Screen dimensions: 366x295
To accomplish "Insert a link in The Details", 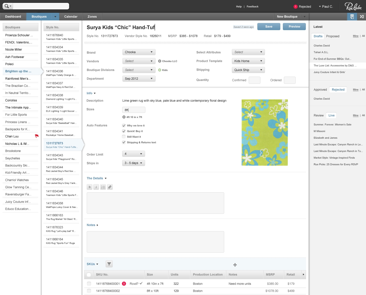I will (110, 187).
